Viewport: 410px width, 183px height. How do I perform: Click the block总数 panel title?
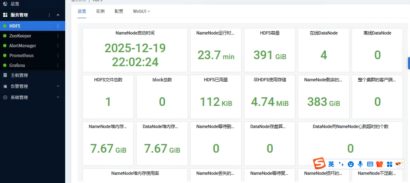click(x=162, y=80)
